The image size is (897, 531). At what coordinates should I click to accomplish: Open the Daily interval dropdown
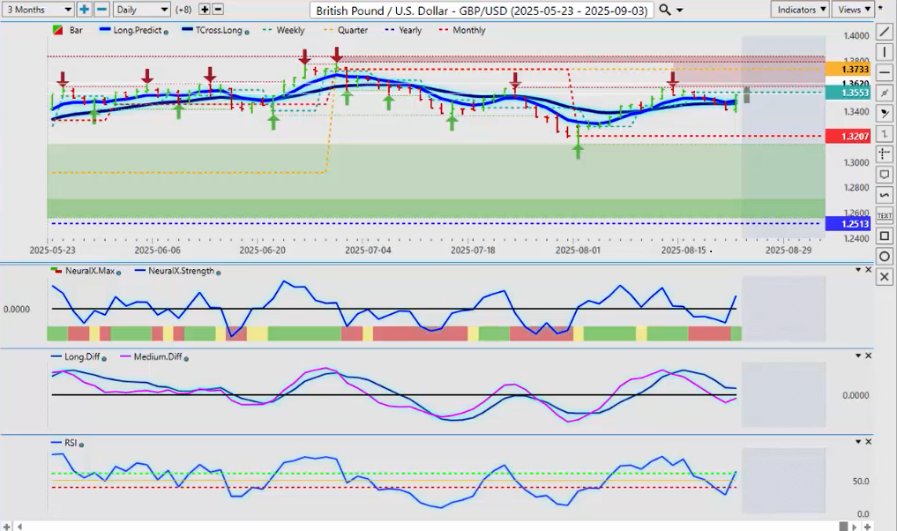pyautogui.click(x=141, y=9)
